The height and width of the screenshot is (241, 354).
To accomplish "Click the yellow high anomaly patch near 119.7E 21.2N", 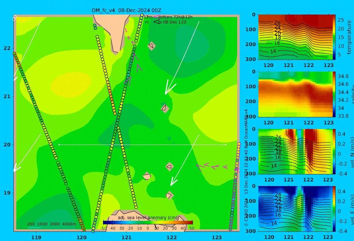I will tap(71, 85).
